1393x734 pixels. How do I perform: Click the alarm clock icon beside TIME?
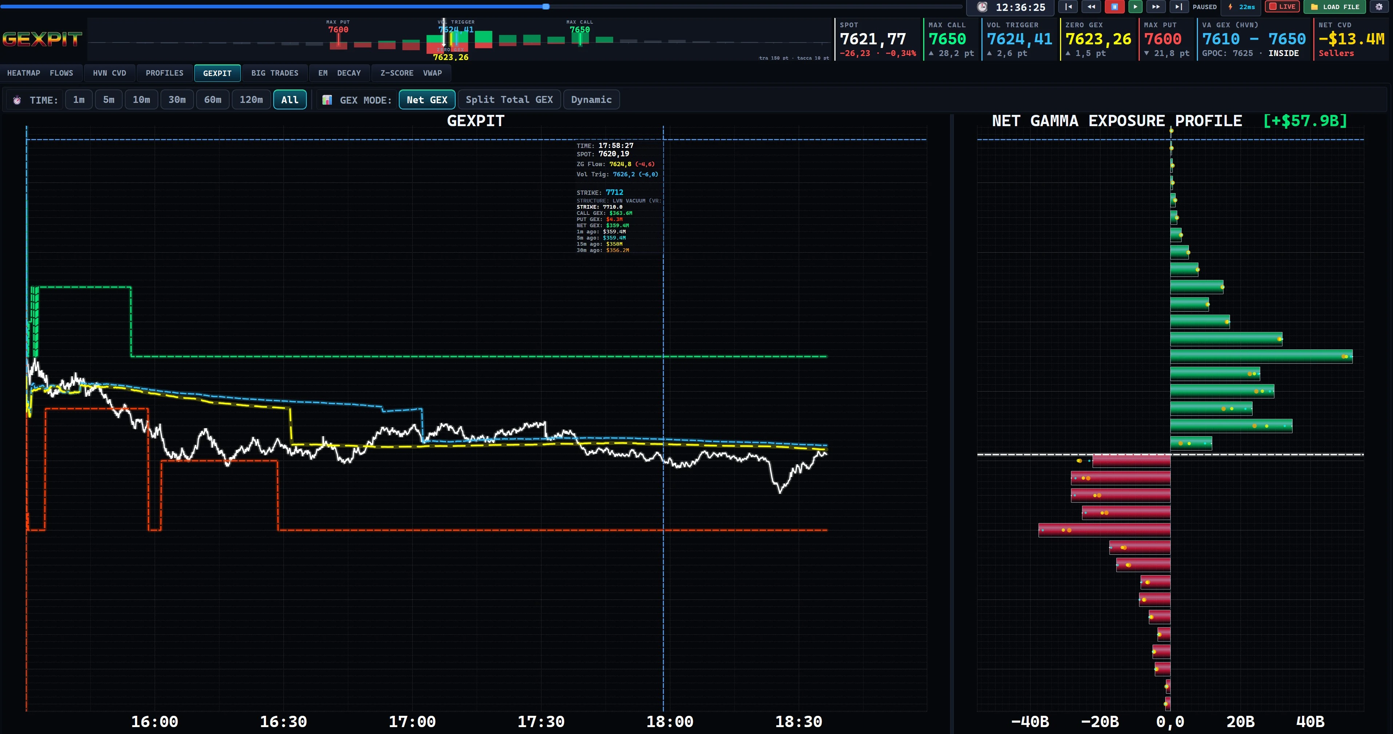(17, 100)
